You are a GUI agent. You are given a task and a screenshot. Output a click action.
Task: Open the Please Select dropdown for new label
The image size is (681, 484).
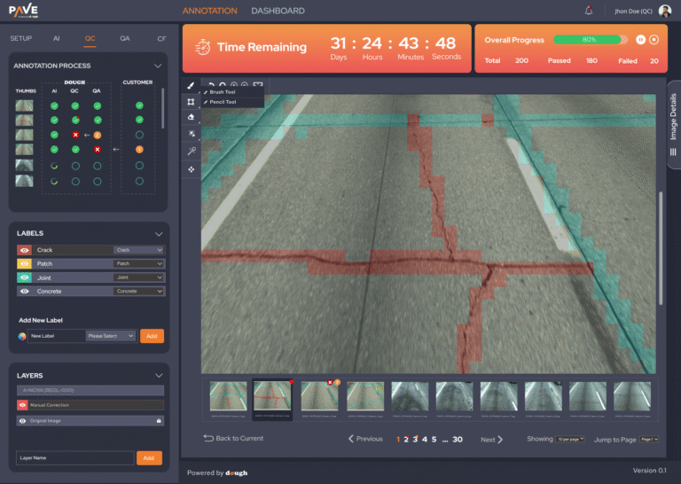coord(111,336)
